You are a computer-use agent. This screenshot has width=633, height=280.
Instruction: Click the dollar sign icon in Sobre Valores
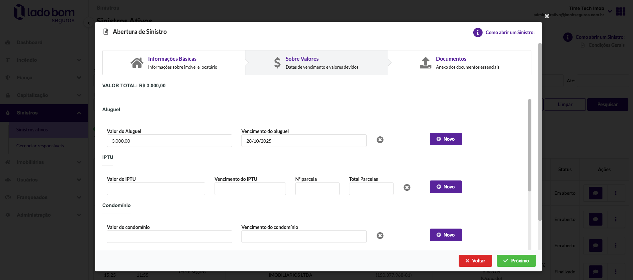277,62
